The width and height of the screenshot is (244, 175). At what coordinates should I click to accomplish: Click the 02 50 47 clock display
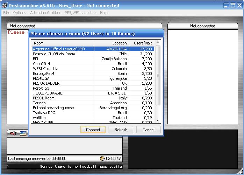pyautogui.click(x=113, y=159)
